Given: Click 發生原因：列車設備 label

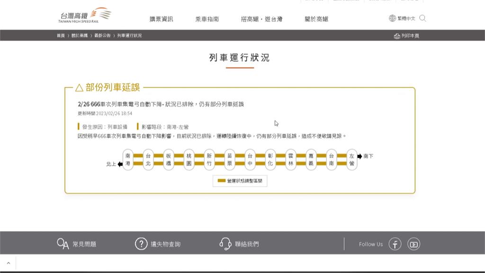Looking at the screenshot, I should tap(105, 127).
